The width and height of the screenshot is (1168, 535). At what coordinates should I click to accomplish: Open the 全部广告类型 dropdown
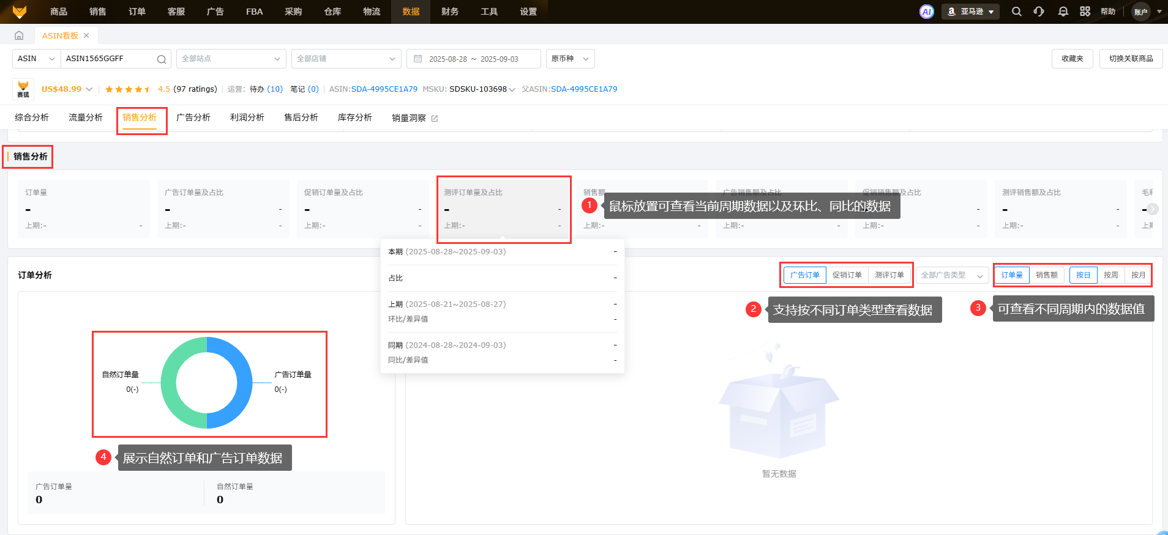953,275
